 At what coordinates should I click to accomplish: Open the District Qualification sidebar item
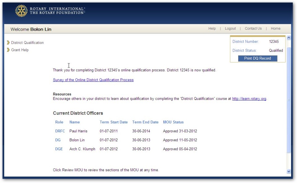(27, 43)
